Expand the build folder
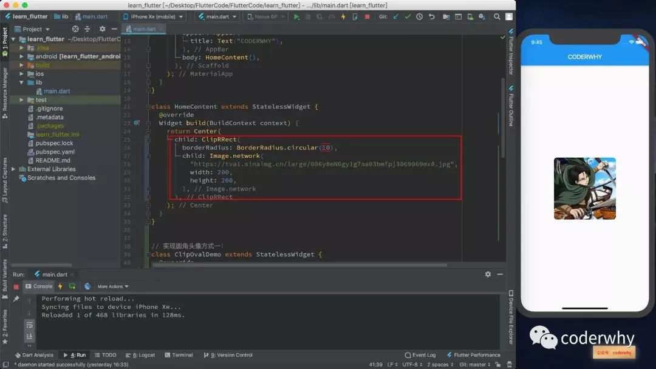The height and width of the screenshot is (369, 656). pyautogui.click(x=21, y=65)
